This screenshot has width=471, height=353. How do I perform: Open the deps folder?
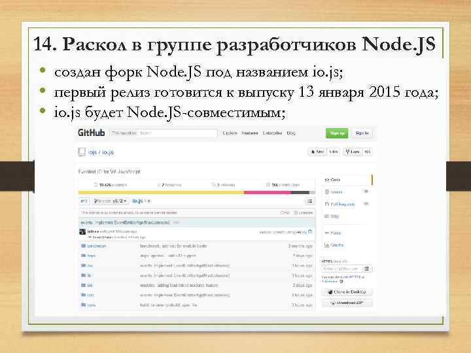point(91,256)
